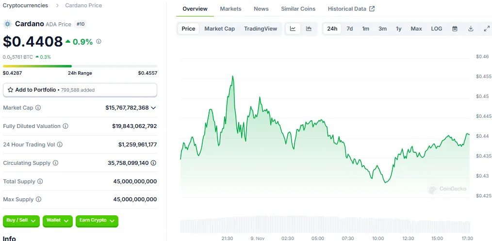Viewport: 492px width, 241px height.
Task: Set chart range to 1m
Action: click(x=365, y=29)
